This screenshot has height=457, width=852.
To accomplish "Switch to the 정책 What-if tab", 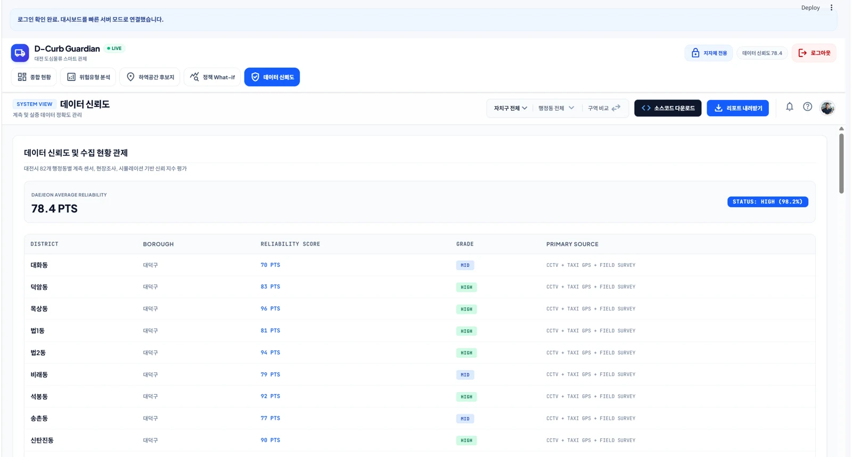I will 212,77.
